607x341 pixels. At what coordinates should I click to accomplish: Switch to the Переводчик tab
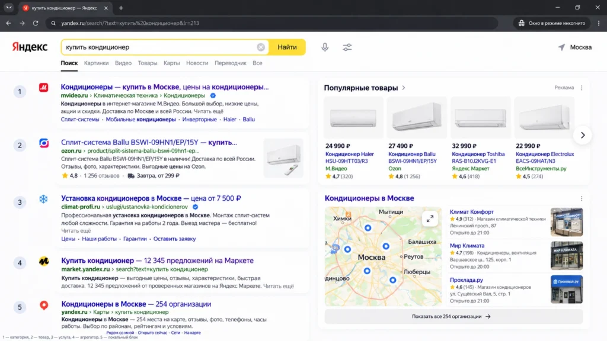231,63
